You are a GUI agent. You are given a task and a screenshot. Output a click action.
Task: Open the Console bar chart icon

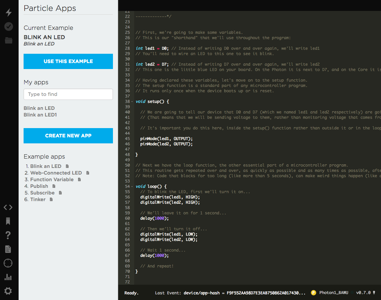point(8,277)
